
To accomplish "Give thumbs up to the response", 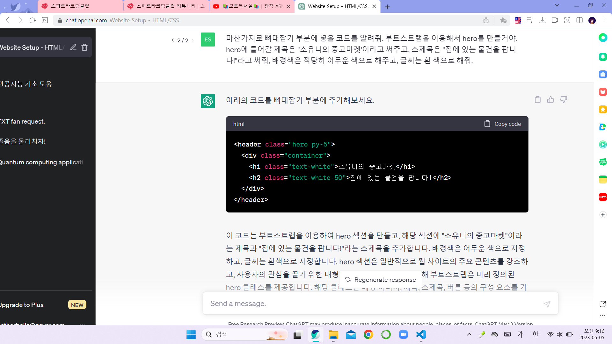I will 550,100.
